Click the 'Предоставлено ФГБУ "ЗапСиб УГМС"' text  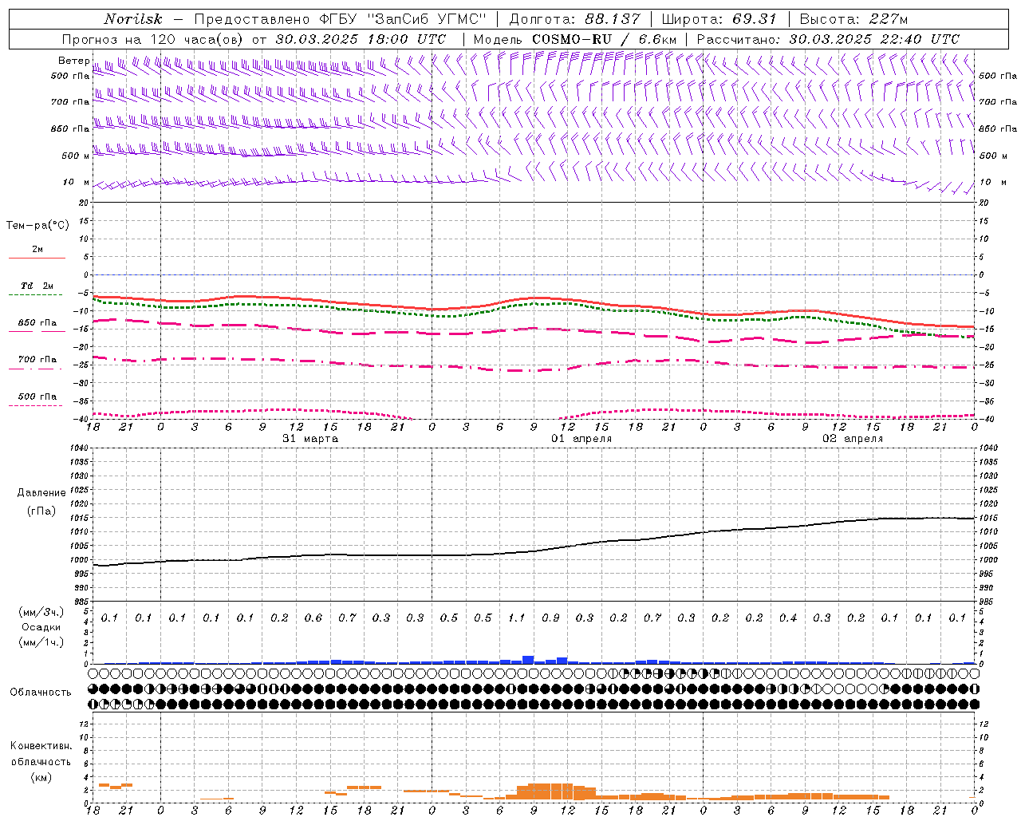tap(340, 19)
